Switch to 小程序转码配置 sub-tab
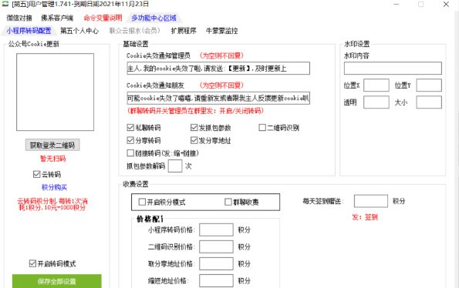This screenshot has width=459, height=288. click(x=29, y=31)
